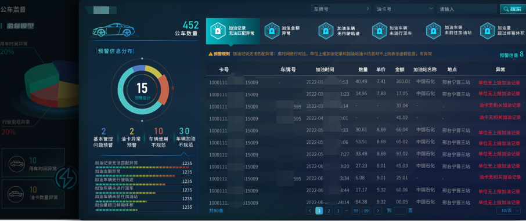Click amount 17.05 in the table
The height and width of the screenshot is (221, 526).
[x=402, y=93]
